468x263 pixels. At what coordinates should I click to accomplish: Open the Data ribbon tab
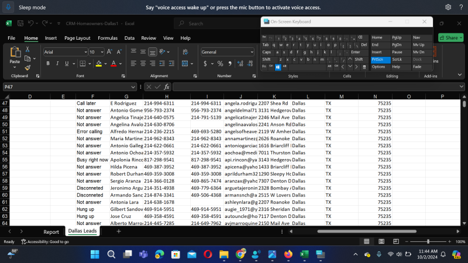(x=129, y=38)
